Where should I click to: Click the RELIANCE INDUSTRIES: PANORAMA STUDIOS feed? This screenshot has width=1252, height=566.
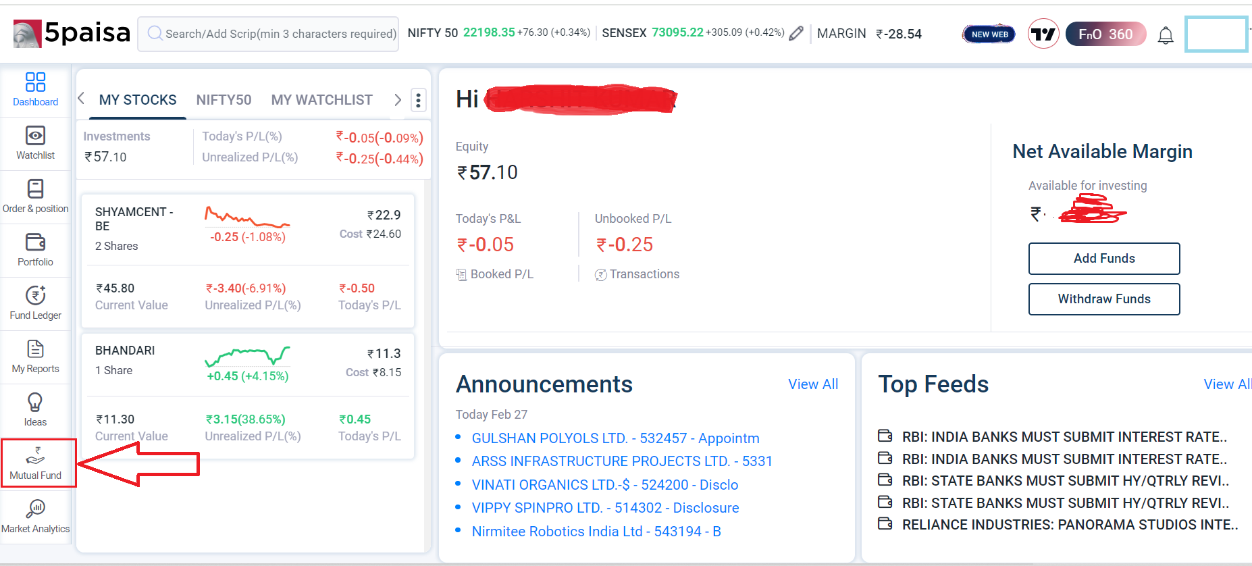tap(1070, 525)
